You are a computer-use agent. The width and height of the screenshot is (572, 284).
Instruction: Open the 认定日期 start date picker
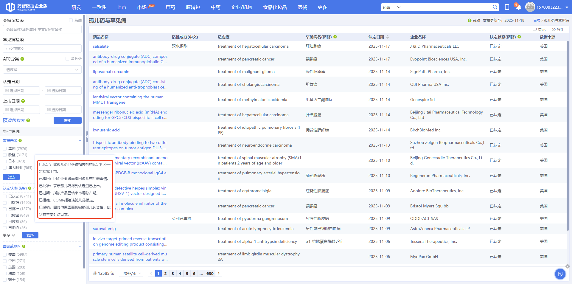[21, 91]
